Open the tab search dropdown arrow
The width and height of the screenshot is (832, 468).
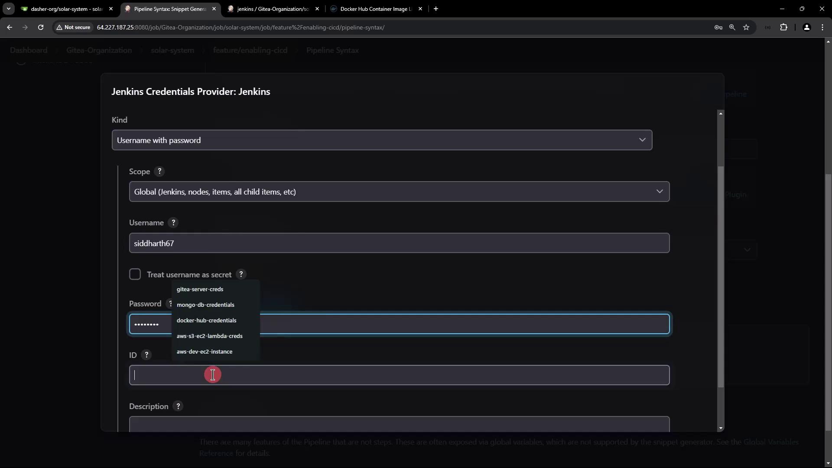pos(8,9)
